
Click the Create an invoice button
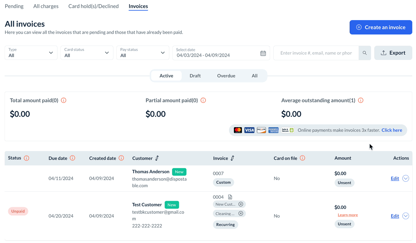click(381, 28)
